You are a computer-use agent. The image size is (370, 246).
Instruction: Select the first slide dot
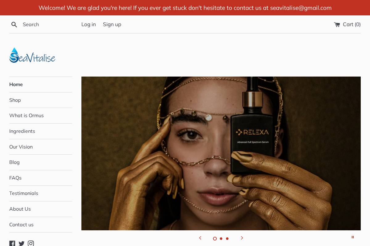(x=215, y=239)
